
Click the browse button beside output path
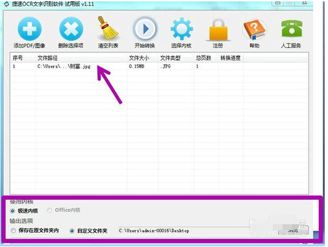pyautogui.click(x=293, y=231)
